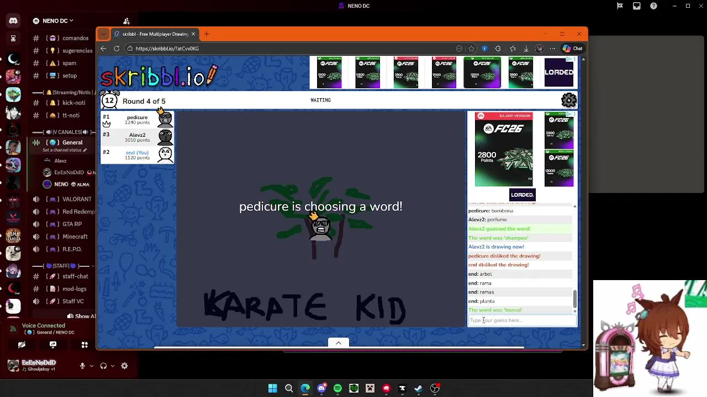Edit the channel status pencil
The height and width of the screenshot is (397, 707).
(85, 150)
